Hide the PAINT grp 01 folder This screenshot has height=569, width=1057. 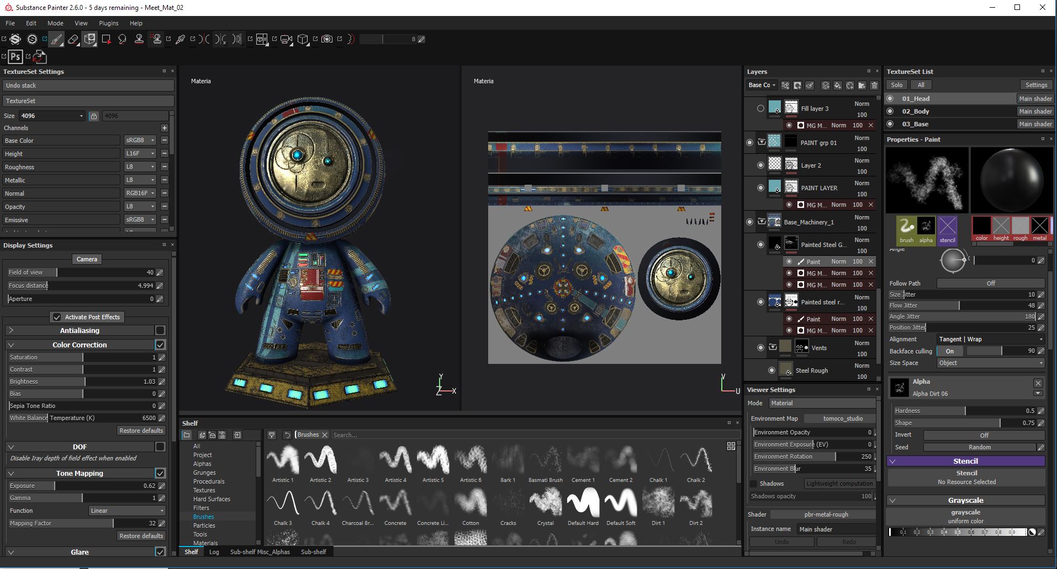click(749, 142)
